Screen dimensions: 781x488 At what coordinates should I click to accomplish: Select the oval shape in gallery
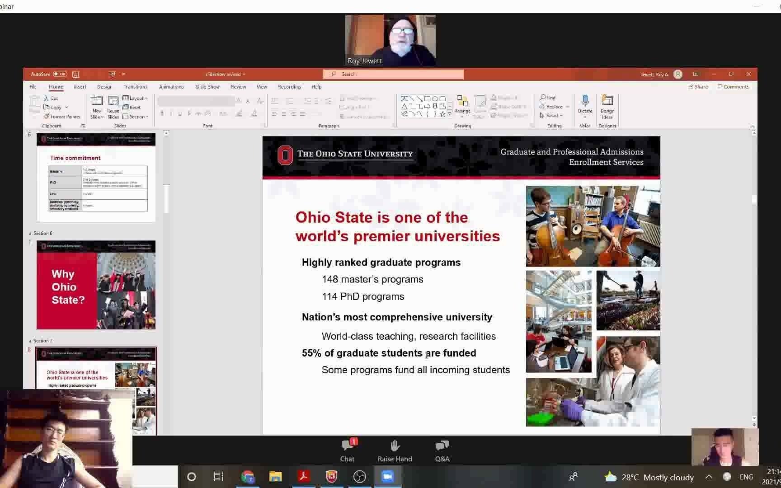click(434, 99)
